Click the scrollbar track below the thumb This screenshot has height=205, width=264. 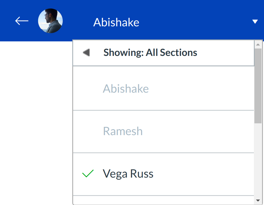(258, 162)
